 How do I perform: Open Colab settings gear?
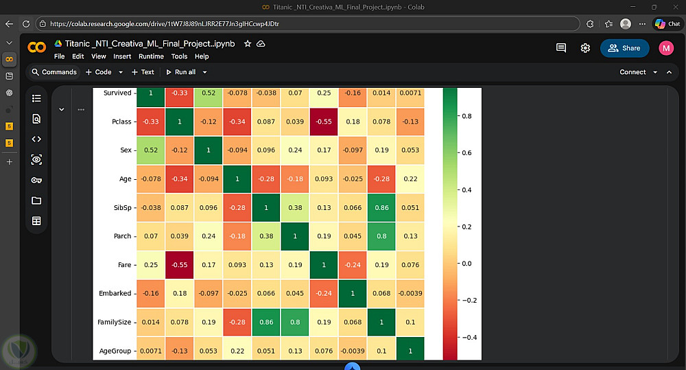(x=585, y=48)
